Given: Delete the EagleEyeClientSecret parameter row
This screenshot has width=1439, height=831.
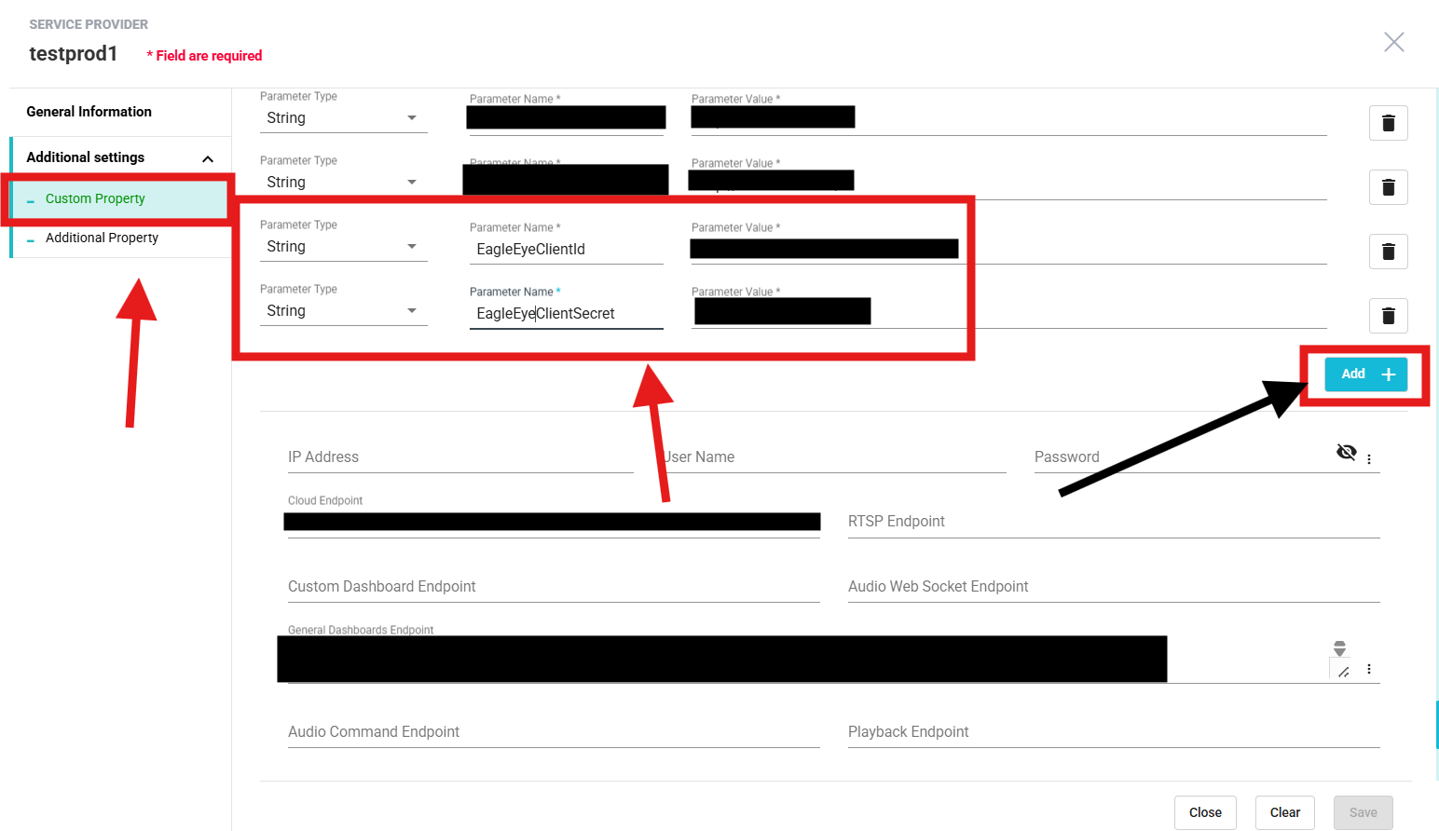Looking at the screenshot, I should click(1388, 316).
